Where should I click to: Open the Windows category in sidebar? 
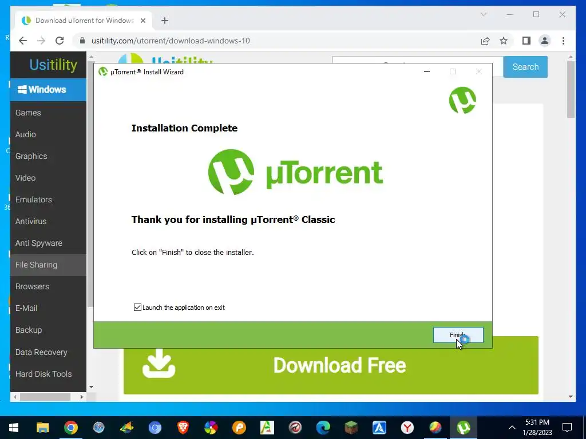(48, 90)
